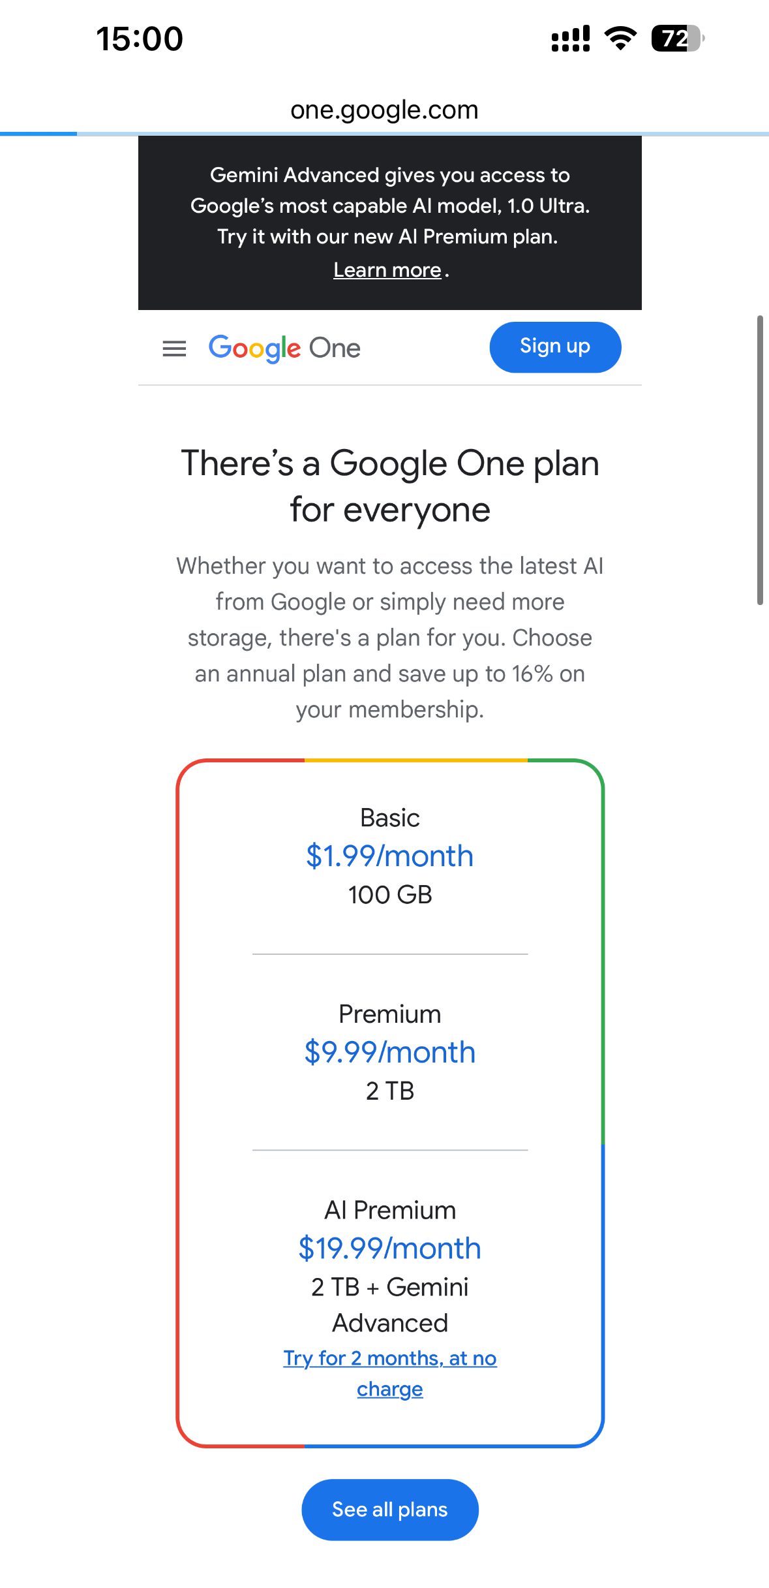This screenshot has width=769, height=1588.
Task: Open the hamburger navigation menu
Action: pyautogui.click(x=174, y=349)
